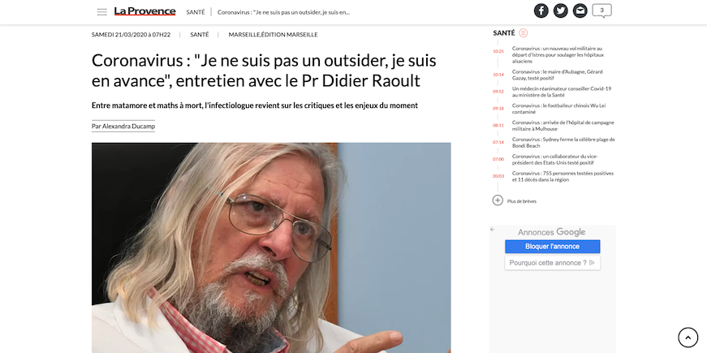Open Sydney Bondi Beach closure article
This screenshot has width=707, height=353.
click(563, 143)
